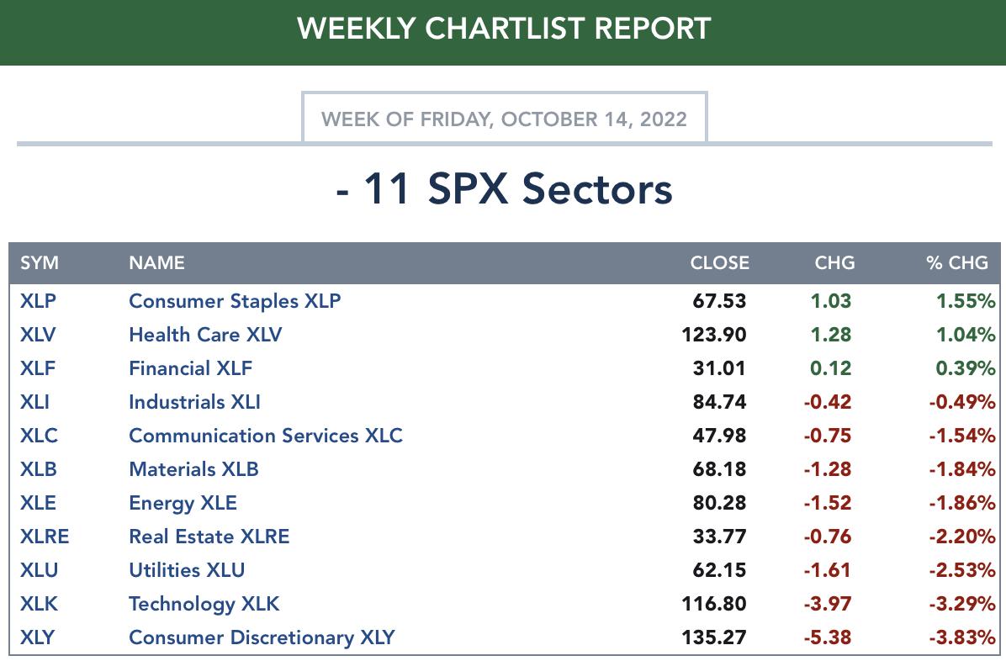Sort table by SYM column header
The height and width of the screenshot is (661, 1006).
point(40,262)
